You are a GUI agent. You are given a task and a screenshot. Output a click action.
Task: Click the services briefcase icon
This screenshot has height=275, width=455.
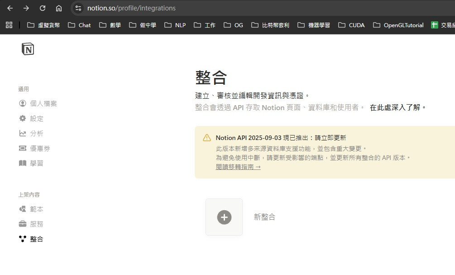22,224
